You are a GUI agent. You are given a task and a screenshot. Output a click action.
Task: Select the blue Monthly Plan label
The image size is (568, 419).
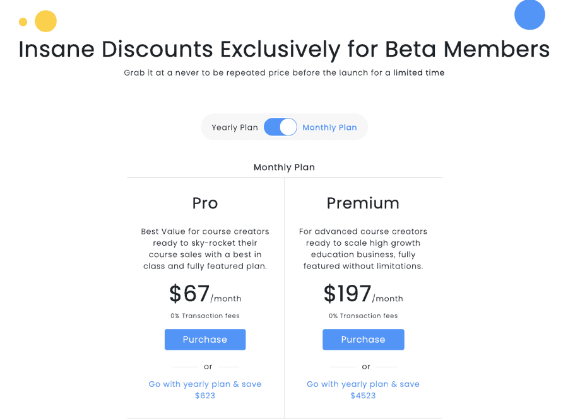[329, 127]
